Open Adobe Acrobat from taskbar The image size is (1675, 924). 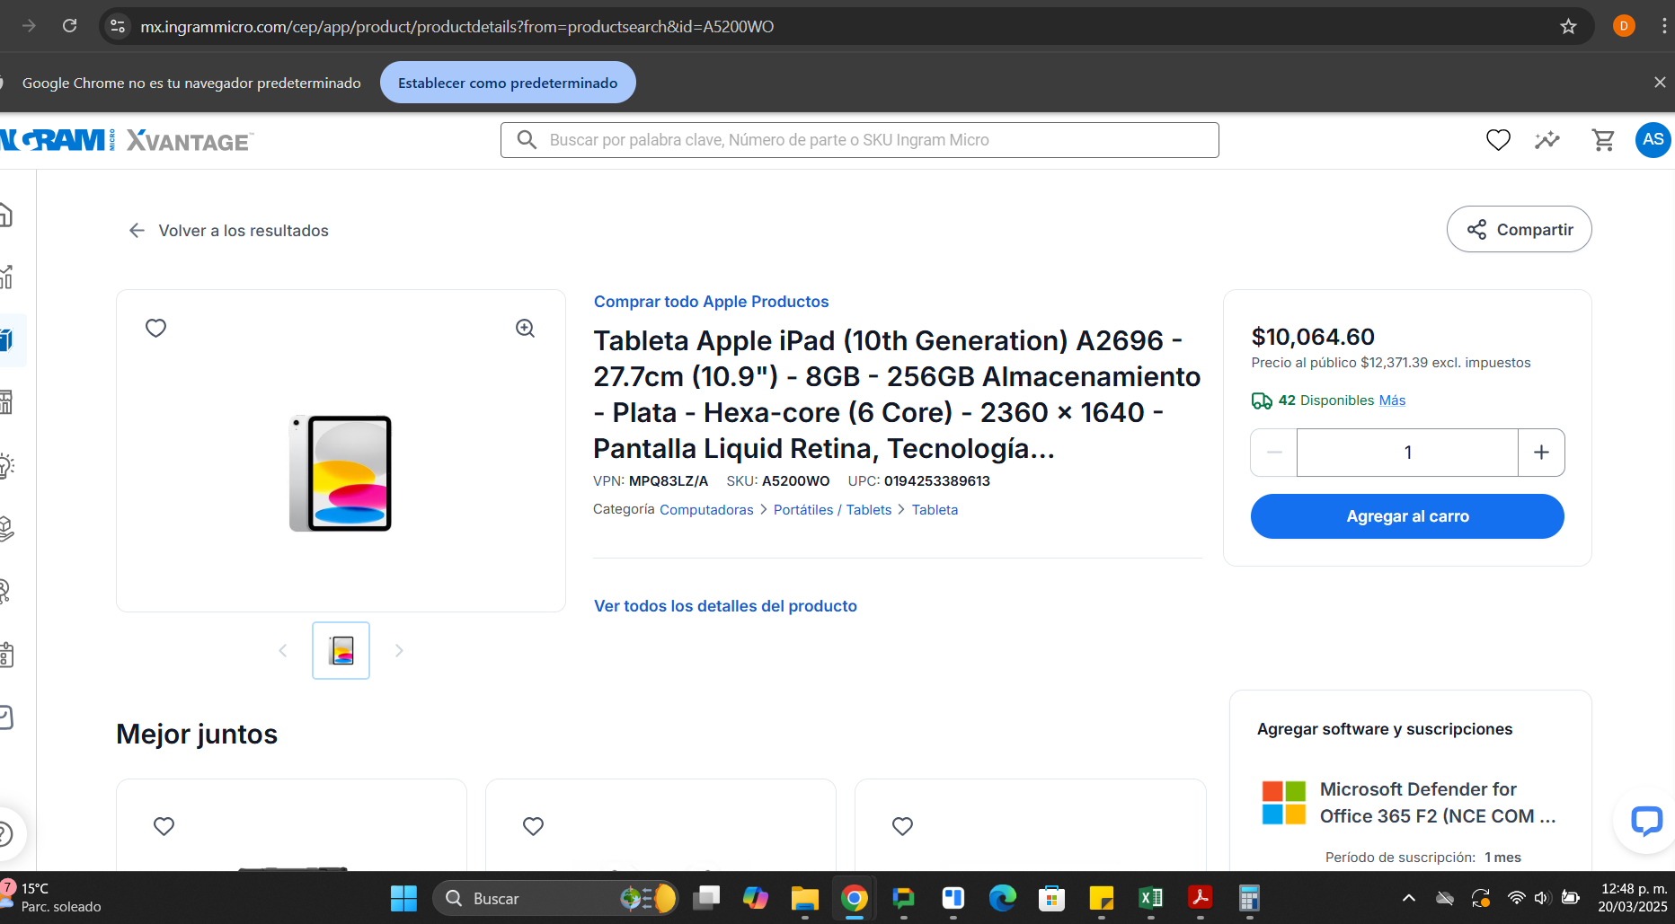[1200, 898]
